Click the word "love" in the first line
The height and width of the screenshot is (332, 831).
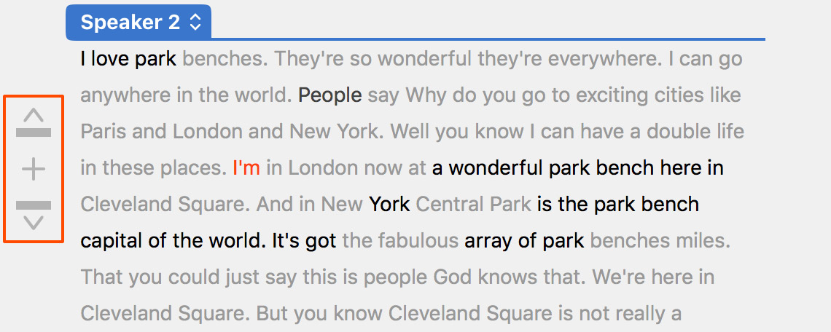[x=109, y=59]
